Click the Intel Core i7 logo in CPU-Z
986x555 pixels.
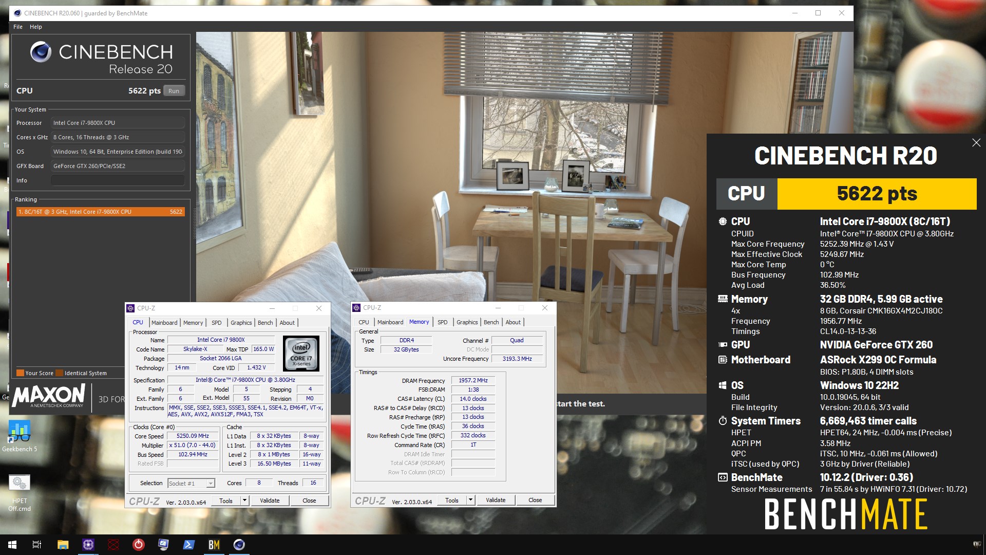click(x=301, y=353)
